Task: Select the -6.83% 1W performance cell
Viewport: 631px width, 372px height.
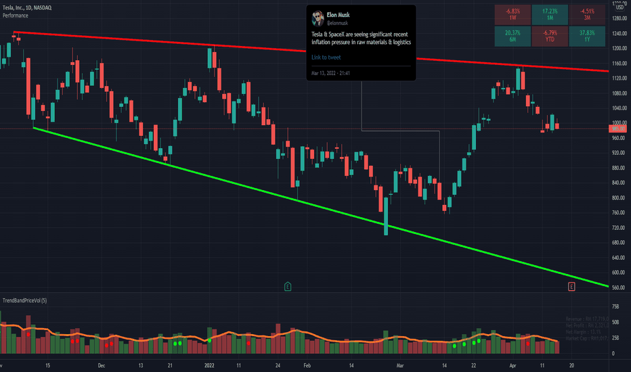Action: (513, 14)
